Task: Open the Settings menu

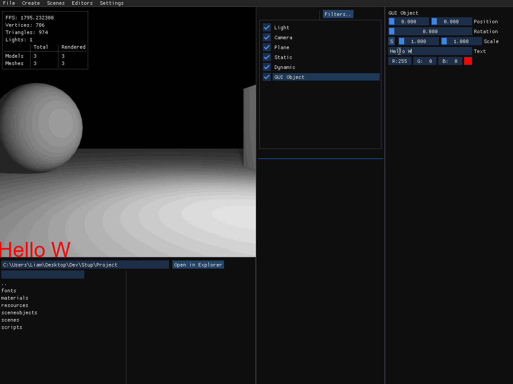Action: click(111, 3)
